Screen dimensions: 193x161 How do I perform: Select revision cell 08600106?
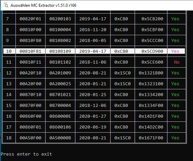point(60,127)
